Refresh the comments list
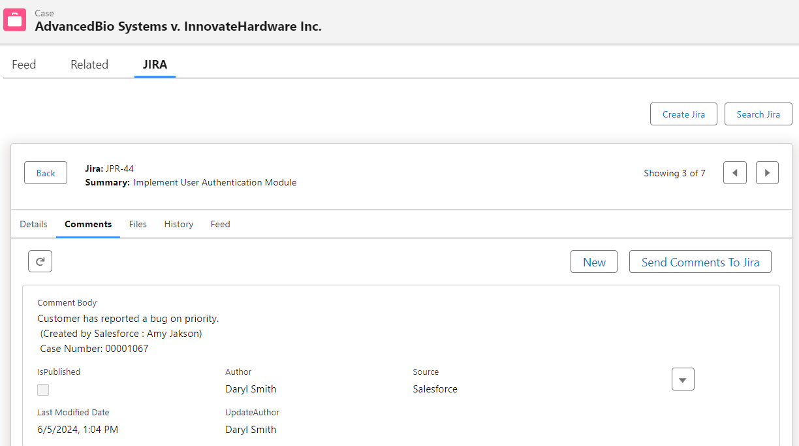The image size is (799, 446). [x=40, y=261]
